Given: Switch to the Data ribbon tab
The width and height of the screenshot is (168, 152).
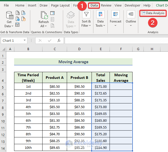Looking at the screenshot, I should coord(94,5).
